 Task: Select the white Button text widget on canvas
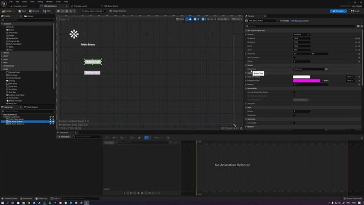click(x=92, y=73)
